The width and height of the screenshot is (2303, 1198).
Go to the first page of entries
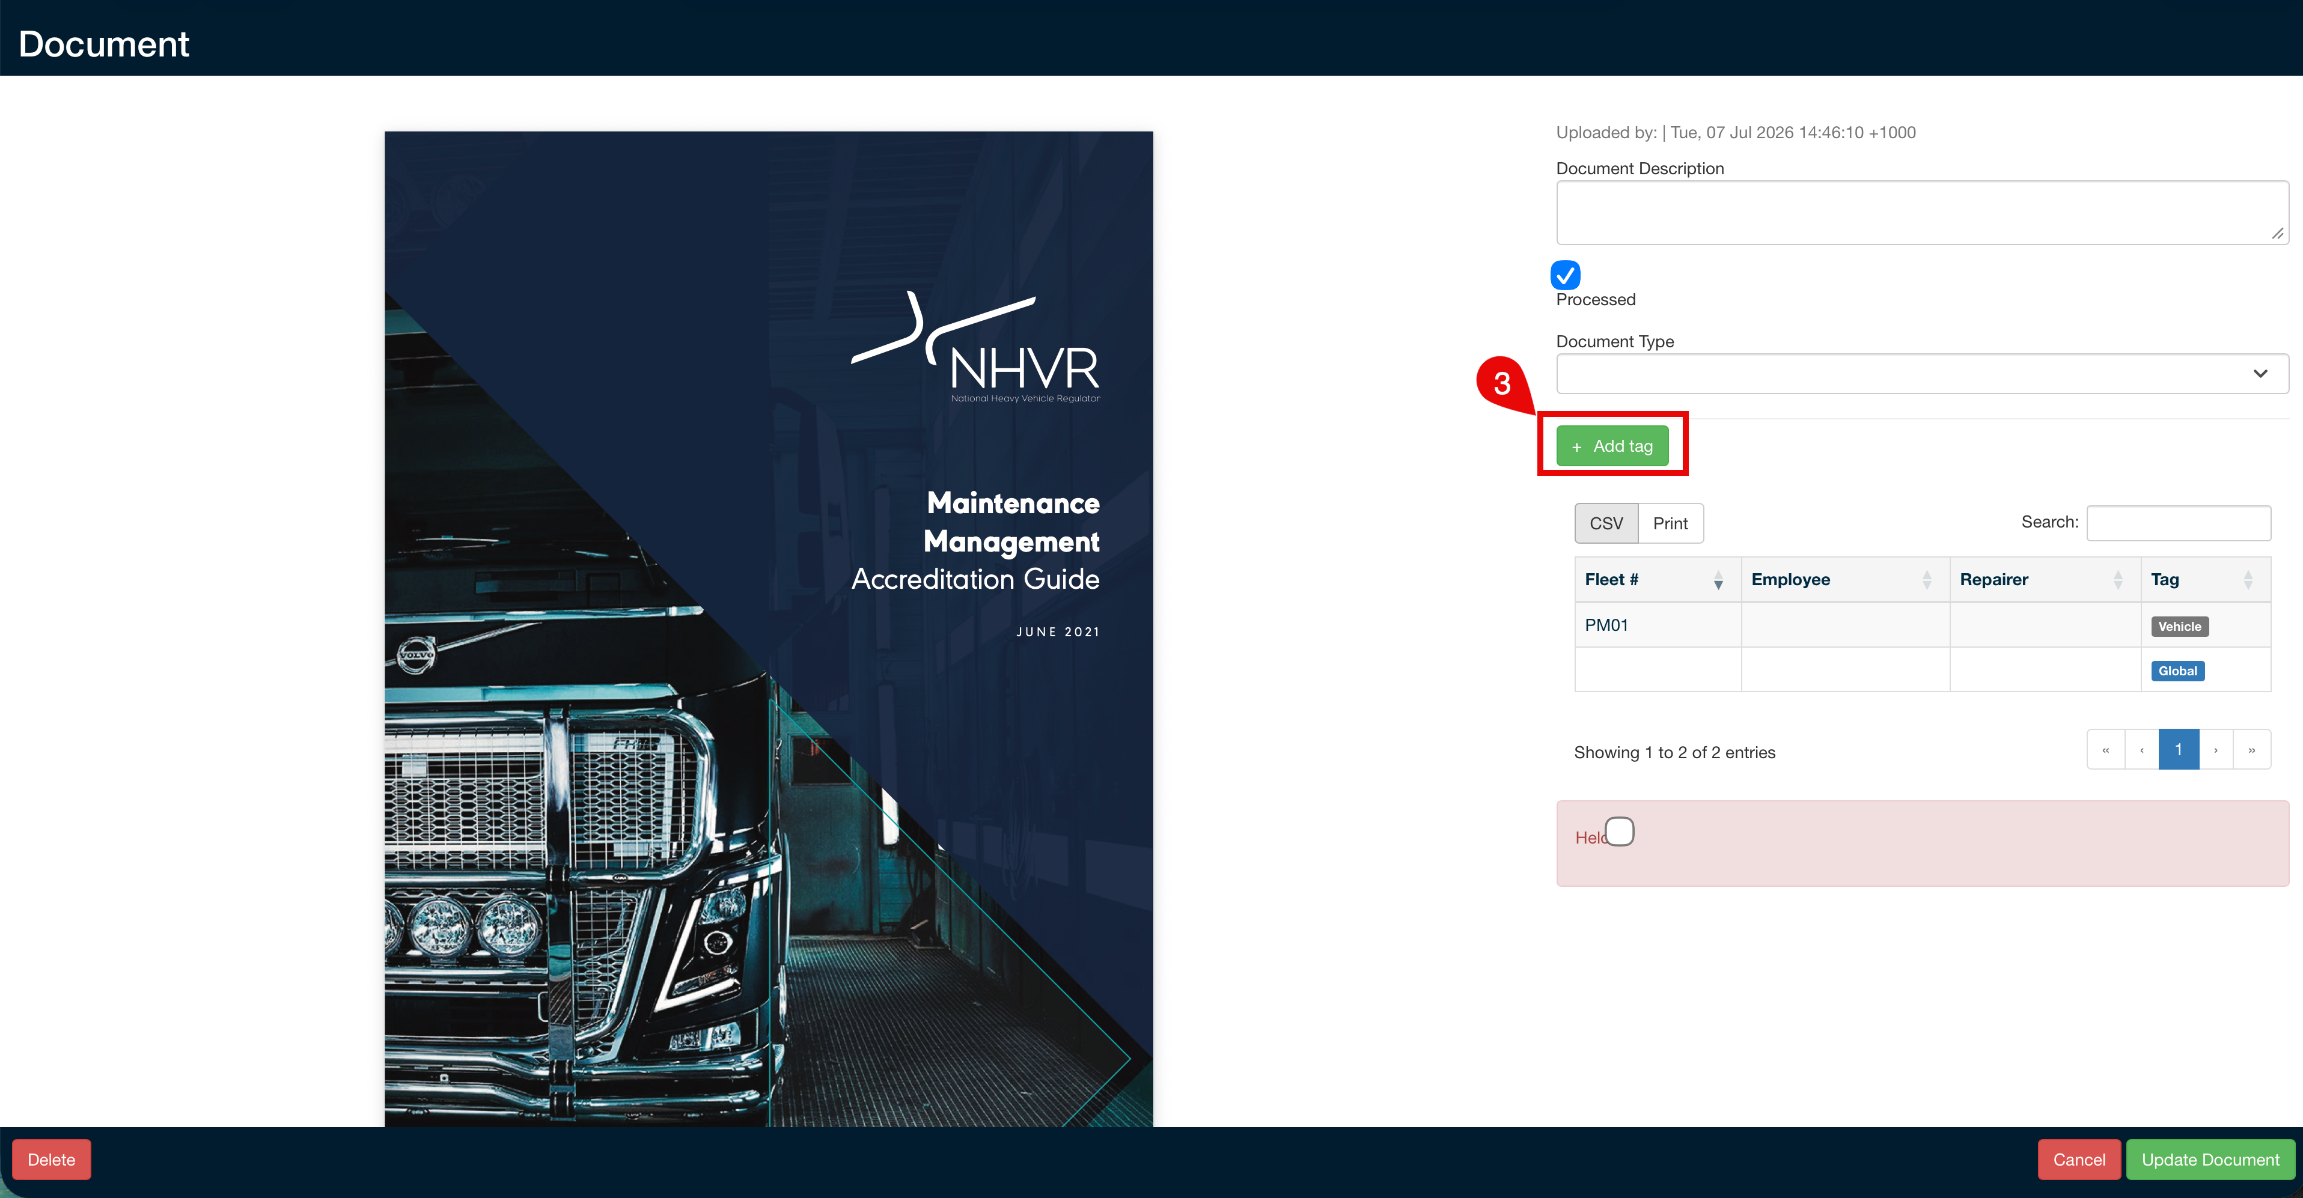point(2105,749)
